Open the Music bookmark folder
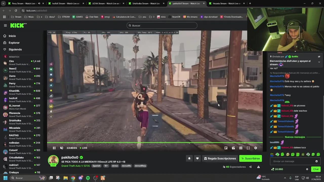This screenshot has width=324, height=182. [x=29, y=17]
